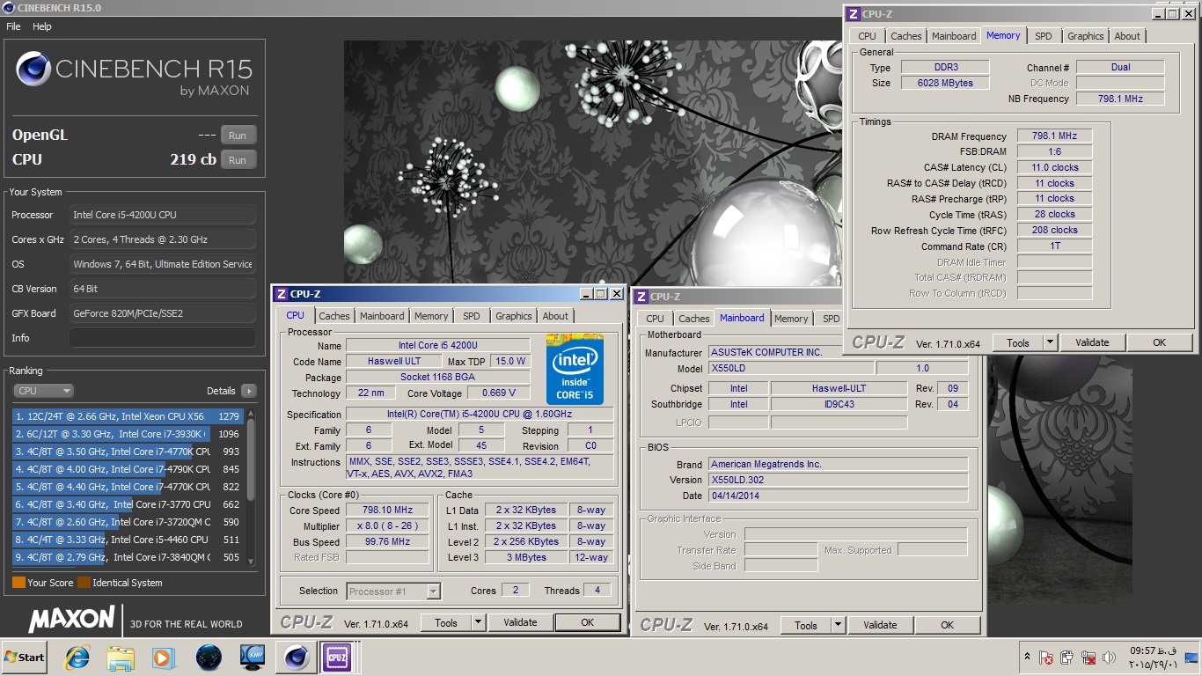Select CPU tab in CPU-Z Memory window
The image size is (1202, 676).
[868, 36]
